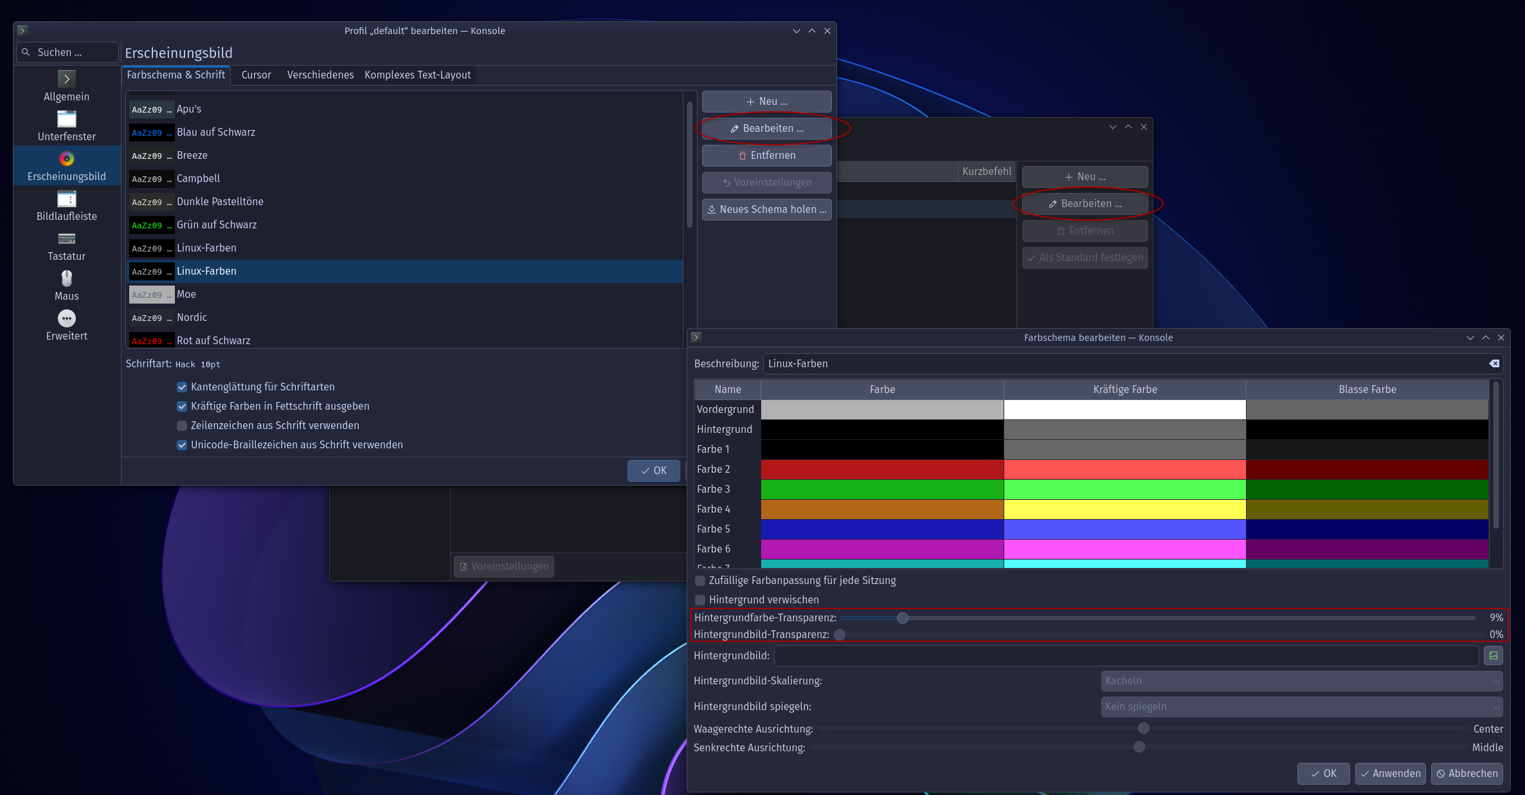Open the Erweitert settings category

tap(66, 326)
